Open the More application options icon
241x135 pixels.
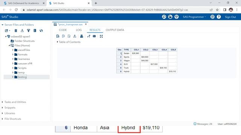212,17
